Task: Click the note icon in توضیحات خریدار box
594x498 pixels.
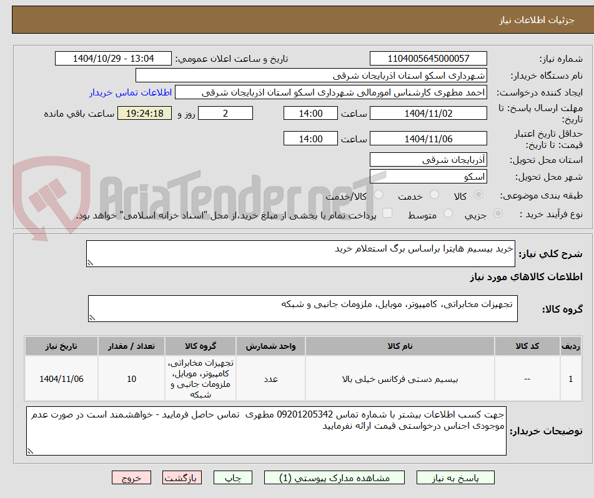Action: [29, 450]
